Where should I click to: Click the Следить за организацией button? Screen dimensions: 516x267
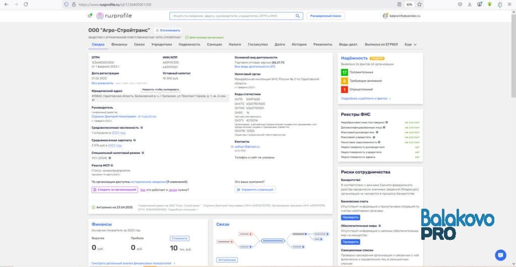tap(114, 190)
